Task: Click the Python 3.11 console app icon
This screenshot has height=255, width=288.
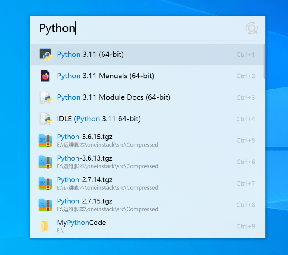Action: (x=45, y=55)
